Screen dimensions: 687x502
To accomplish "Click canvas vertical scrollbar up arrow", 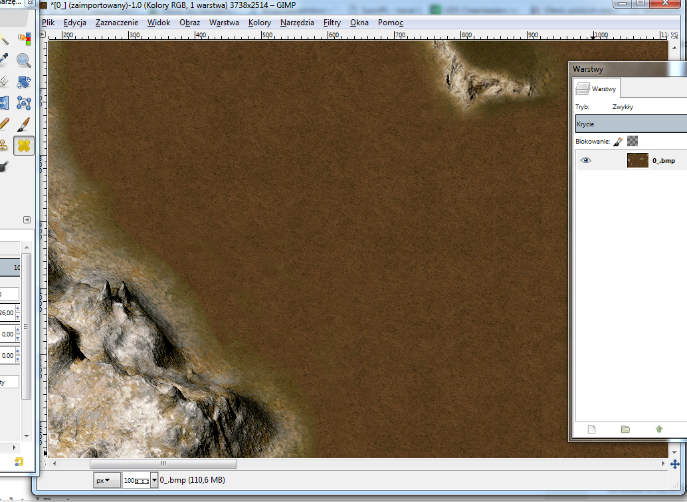I will 674,48.
